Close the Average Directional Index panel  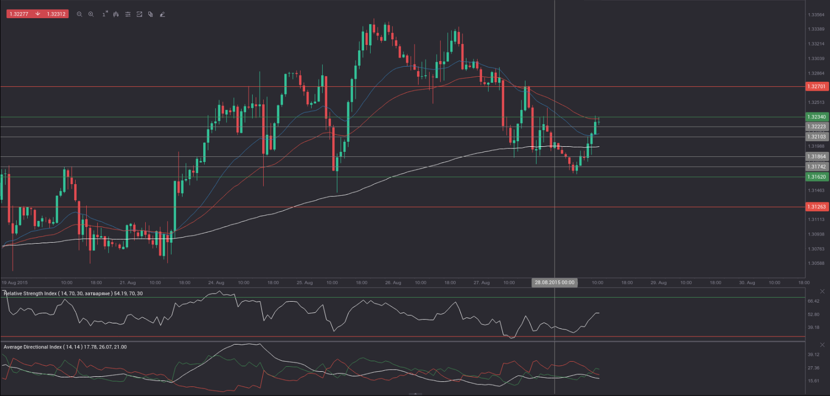click(822, 345)
